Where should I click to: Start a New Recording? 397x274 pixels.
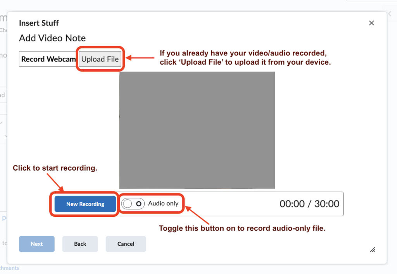[85, 204]
